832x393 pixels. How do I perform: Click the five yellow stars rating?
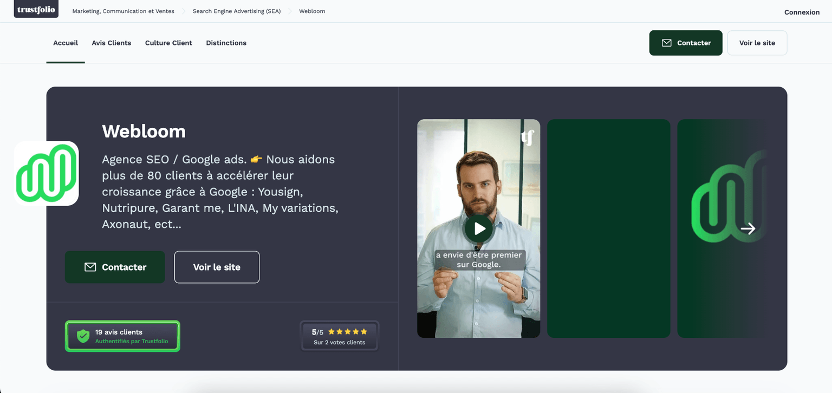pos(348,332)
